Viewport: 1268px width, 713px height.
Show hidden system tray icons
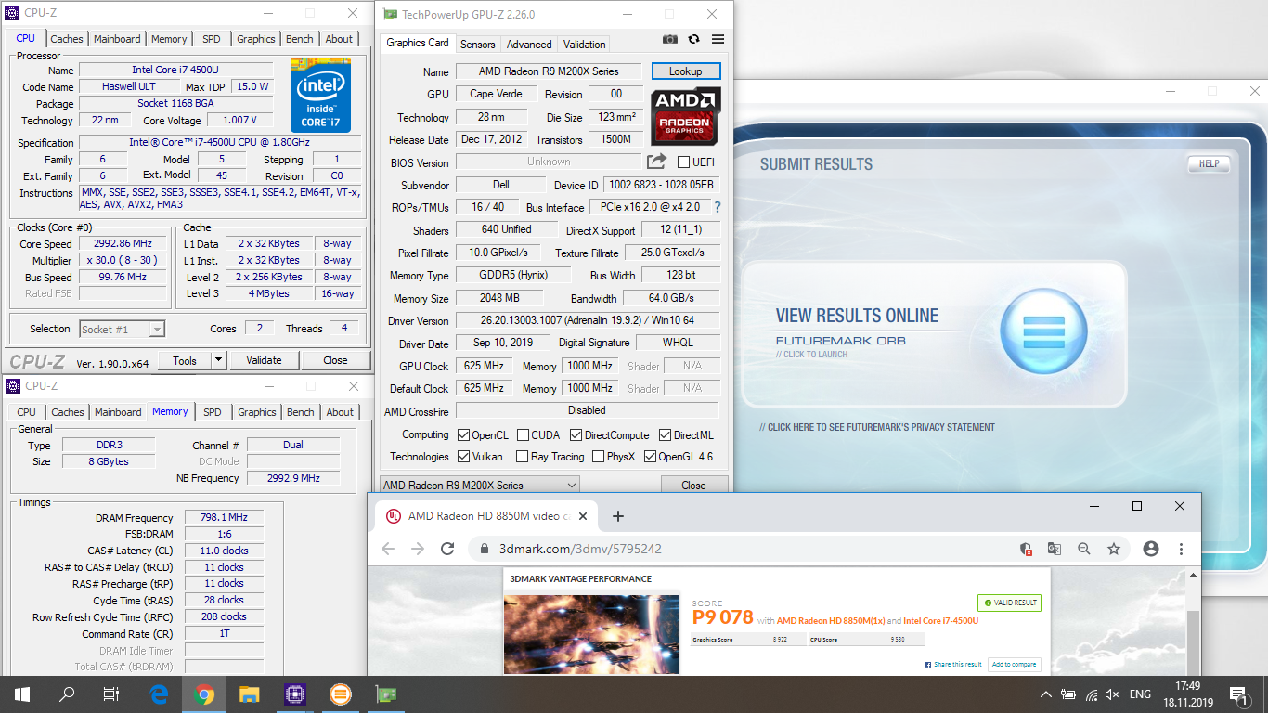(1045, 694)
